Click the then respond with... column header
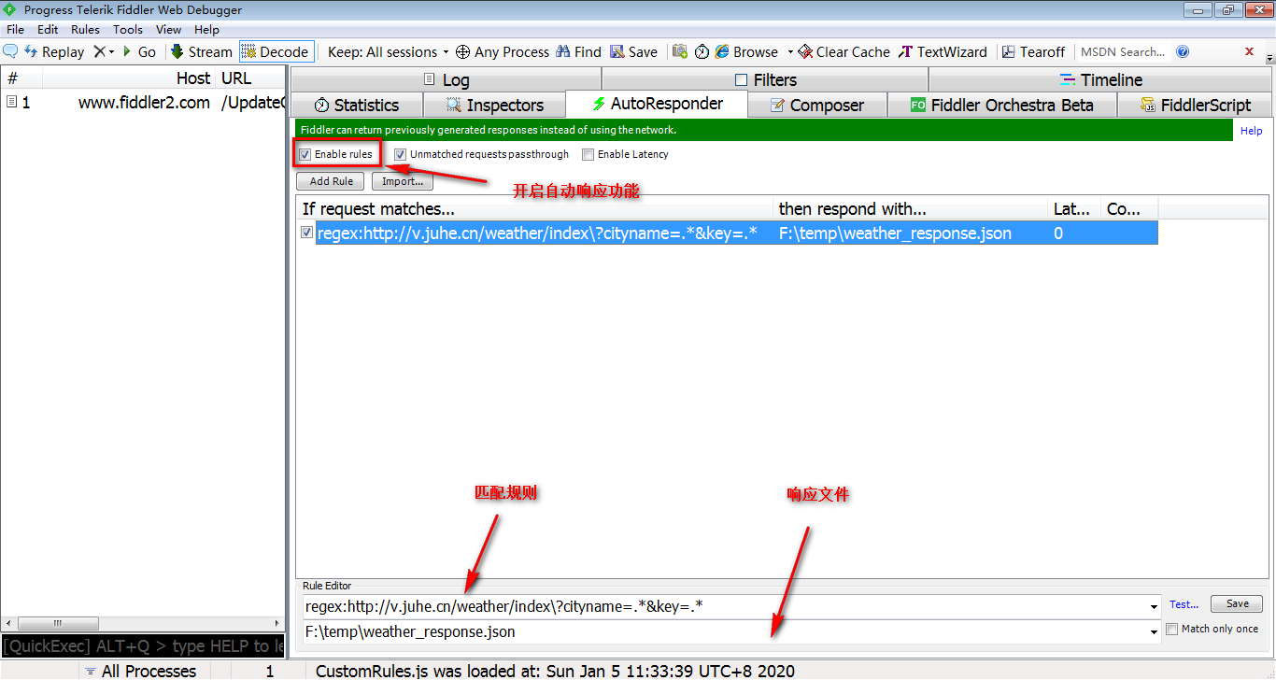Image resolution: width=1276 pixels, height=680 pixels. tap(911, 209)
